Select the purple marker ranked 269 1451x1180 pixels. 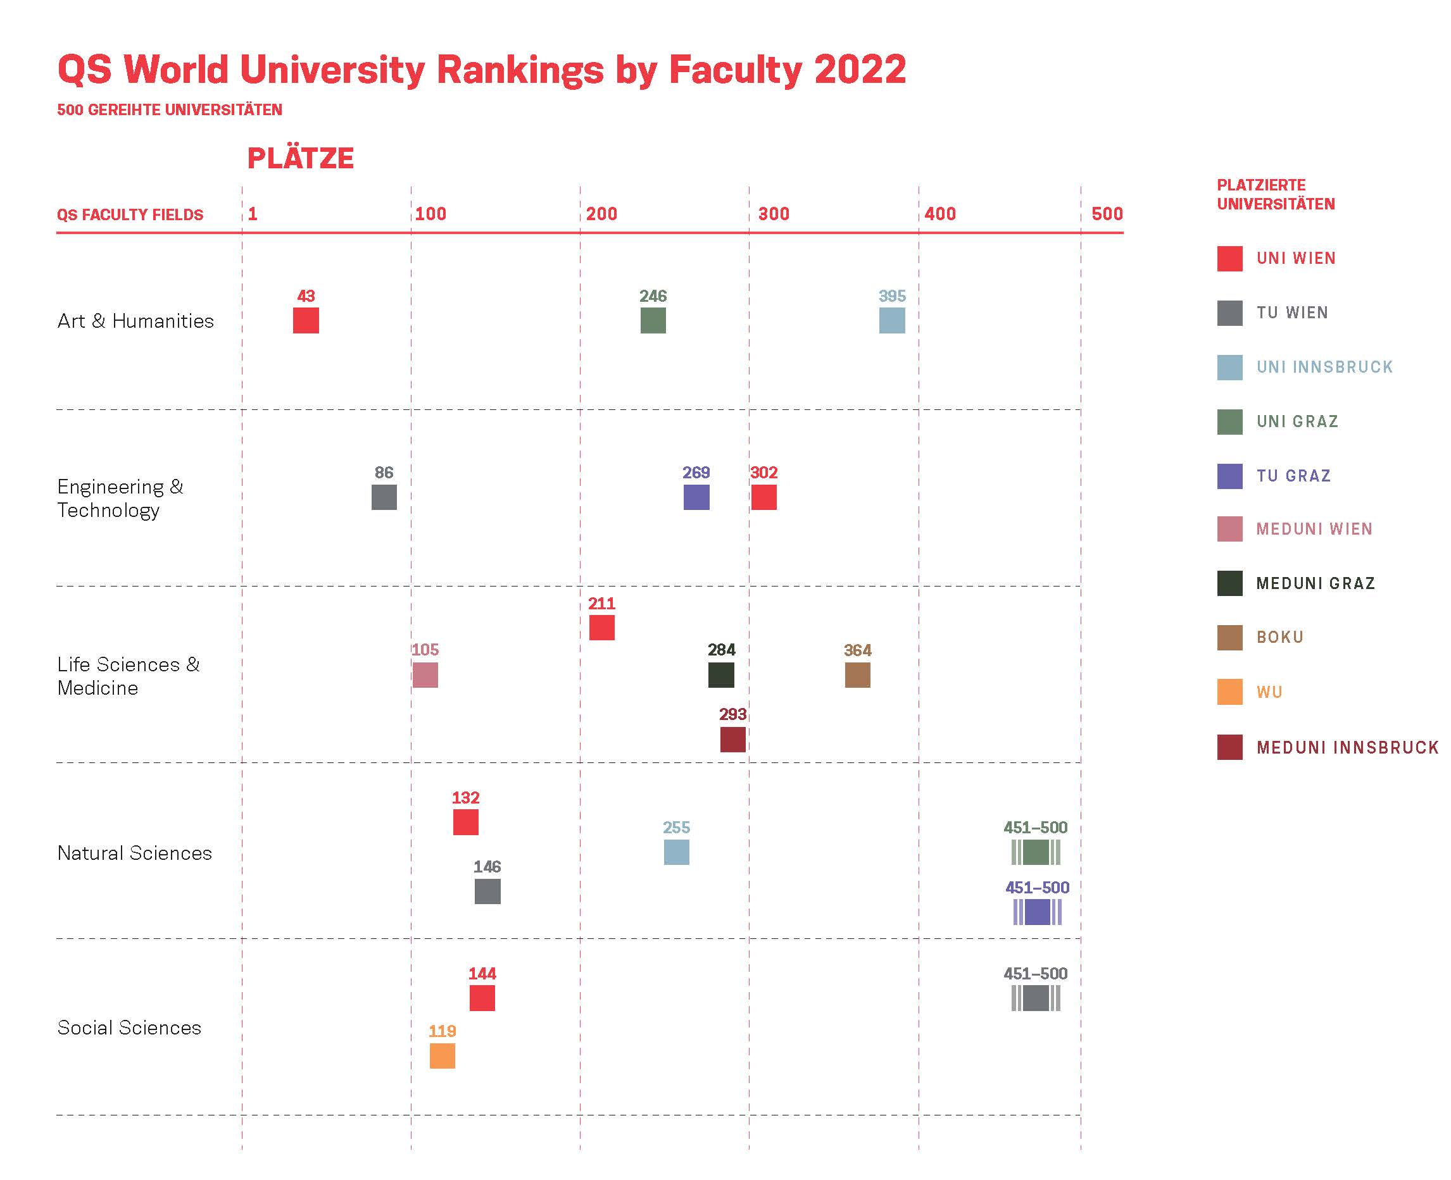click(696, 497)
